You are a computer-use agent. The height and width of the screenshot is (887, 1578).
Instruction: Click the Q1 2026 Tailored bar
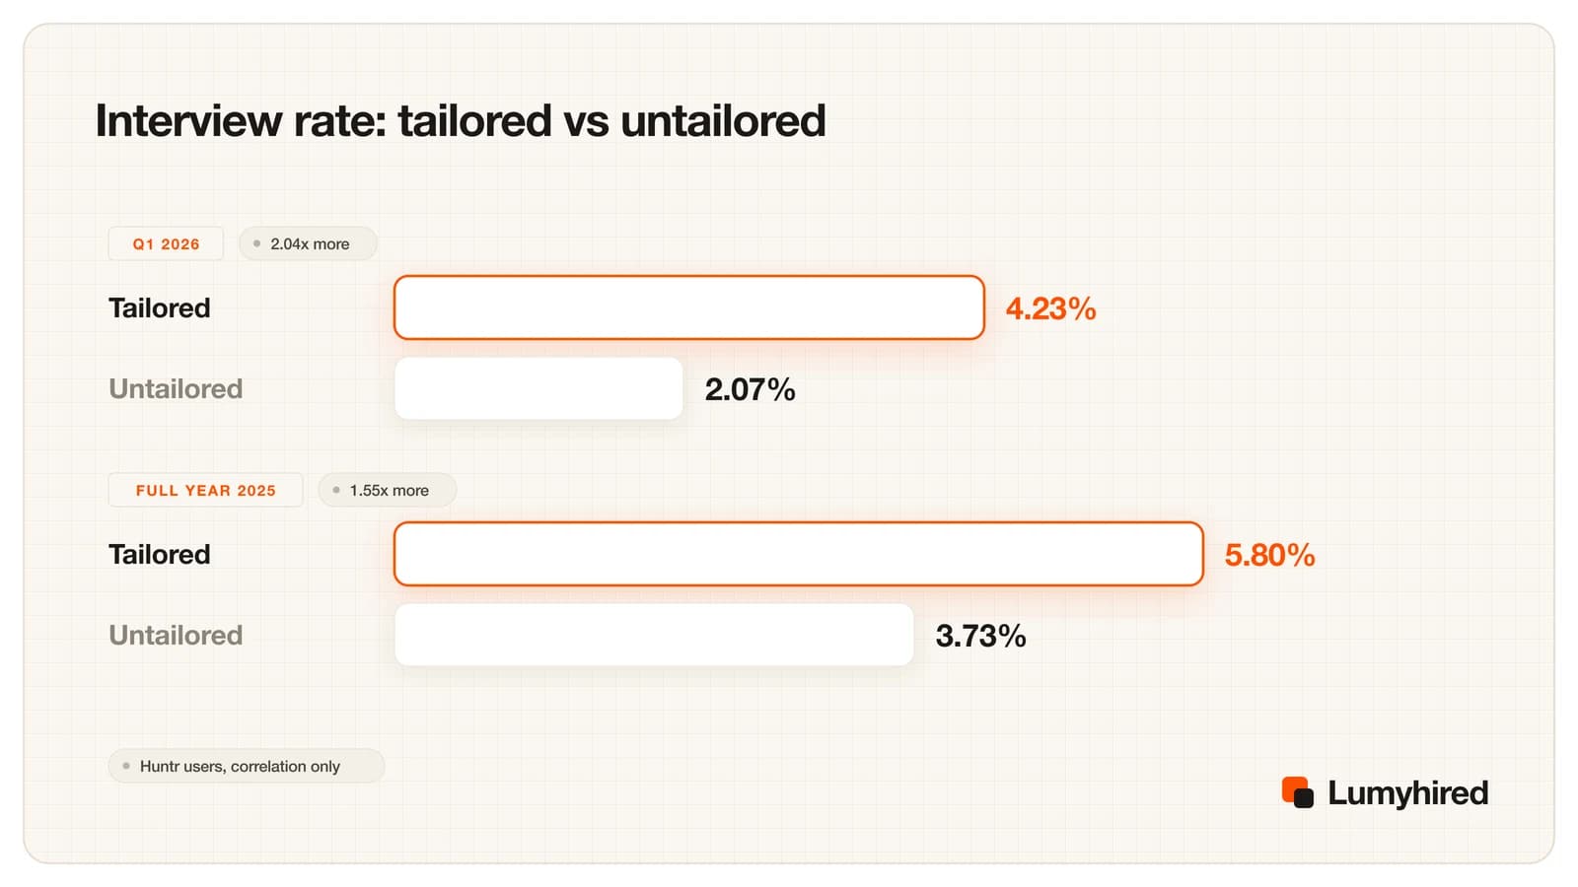[x=689, y=307]
